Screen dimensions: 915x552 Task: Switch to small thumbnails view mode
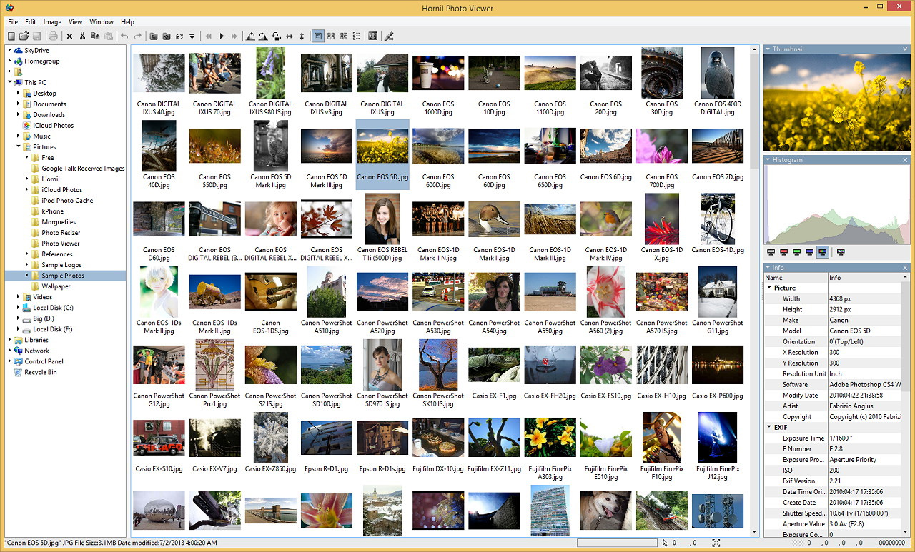click(331, 36)
